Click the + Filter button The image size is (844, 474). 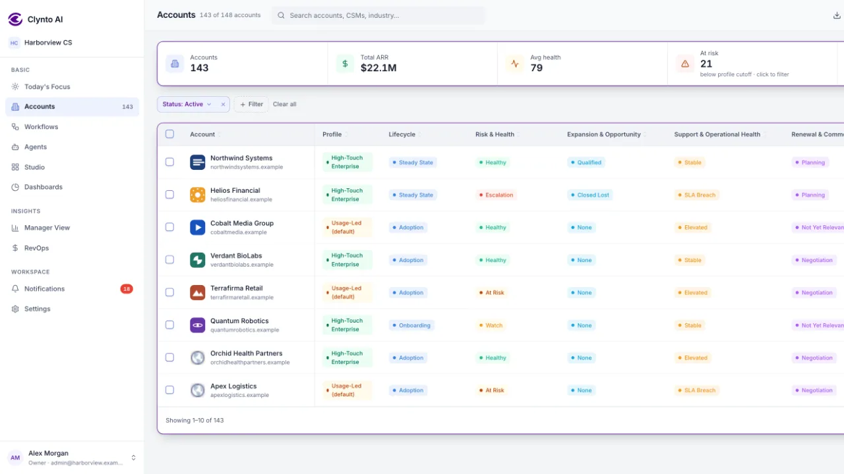(251, 104)
